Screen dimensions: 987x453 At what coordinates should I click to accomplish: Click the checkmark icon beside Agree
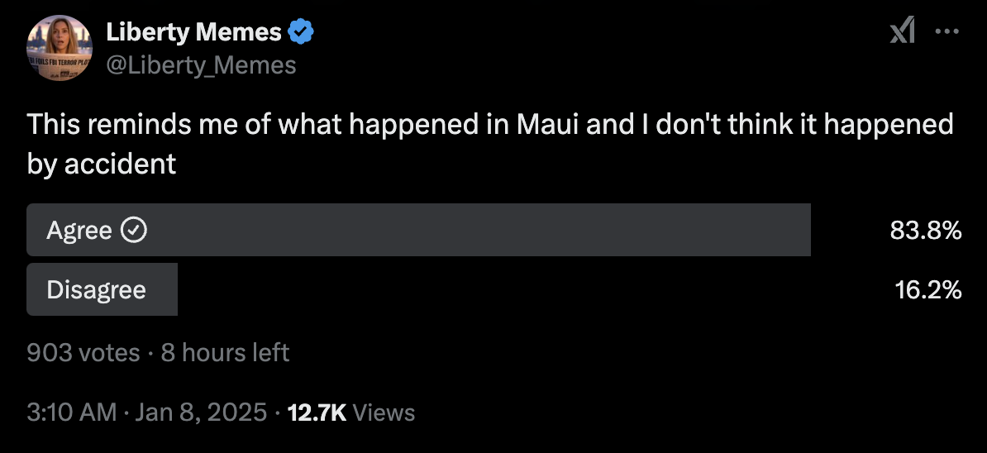[134, 230]
